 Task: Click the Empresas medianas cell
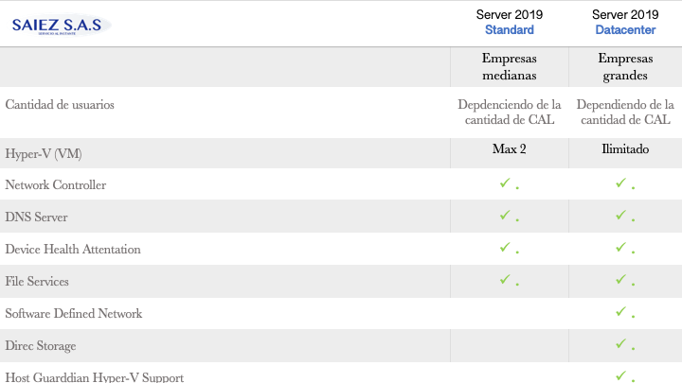510,66
